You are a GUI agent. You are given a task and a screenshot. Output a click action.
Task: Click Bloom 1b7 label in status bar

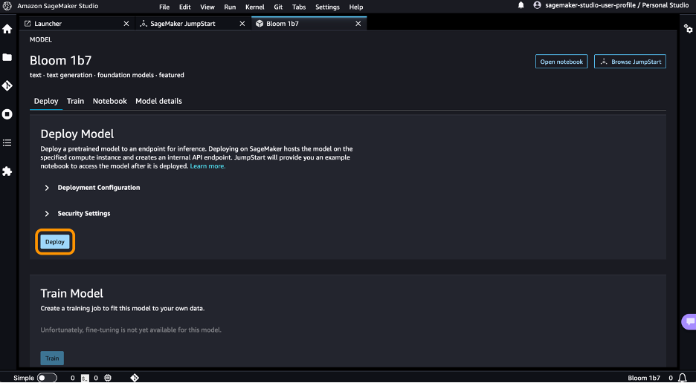click(644, 378)
